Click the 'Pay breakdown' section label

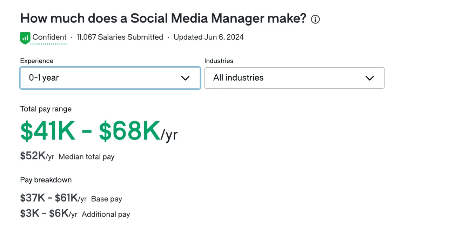pyautogui.click(x=46, y=180)
